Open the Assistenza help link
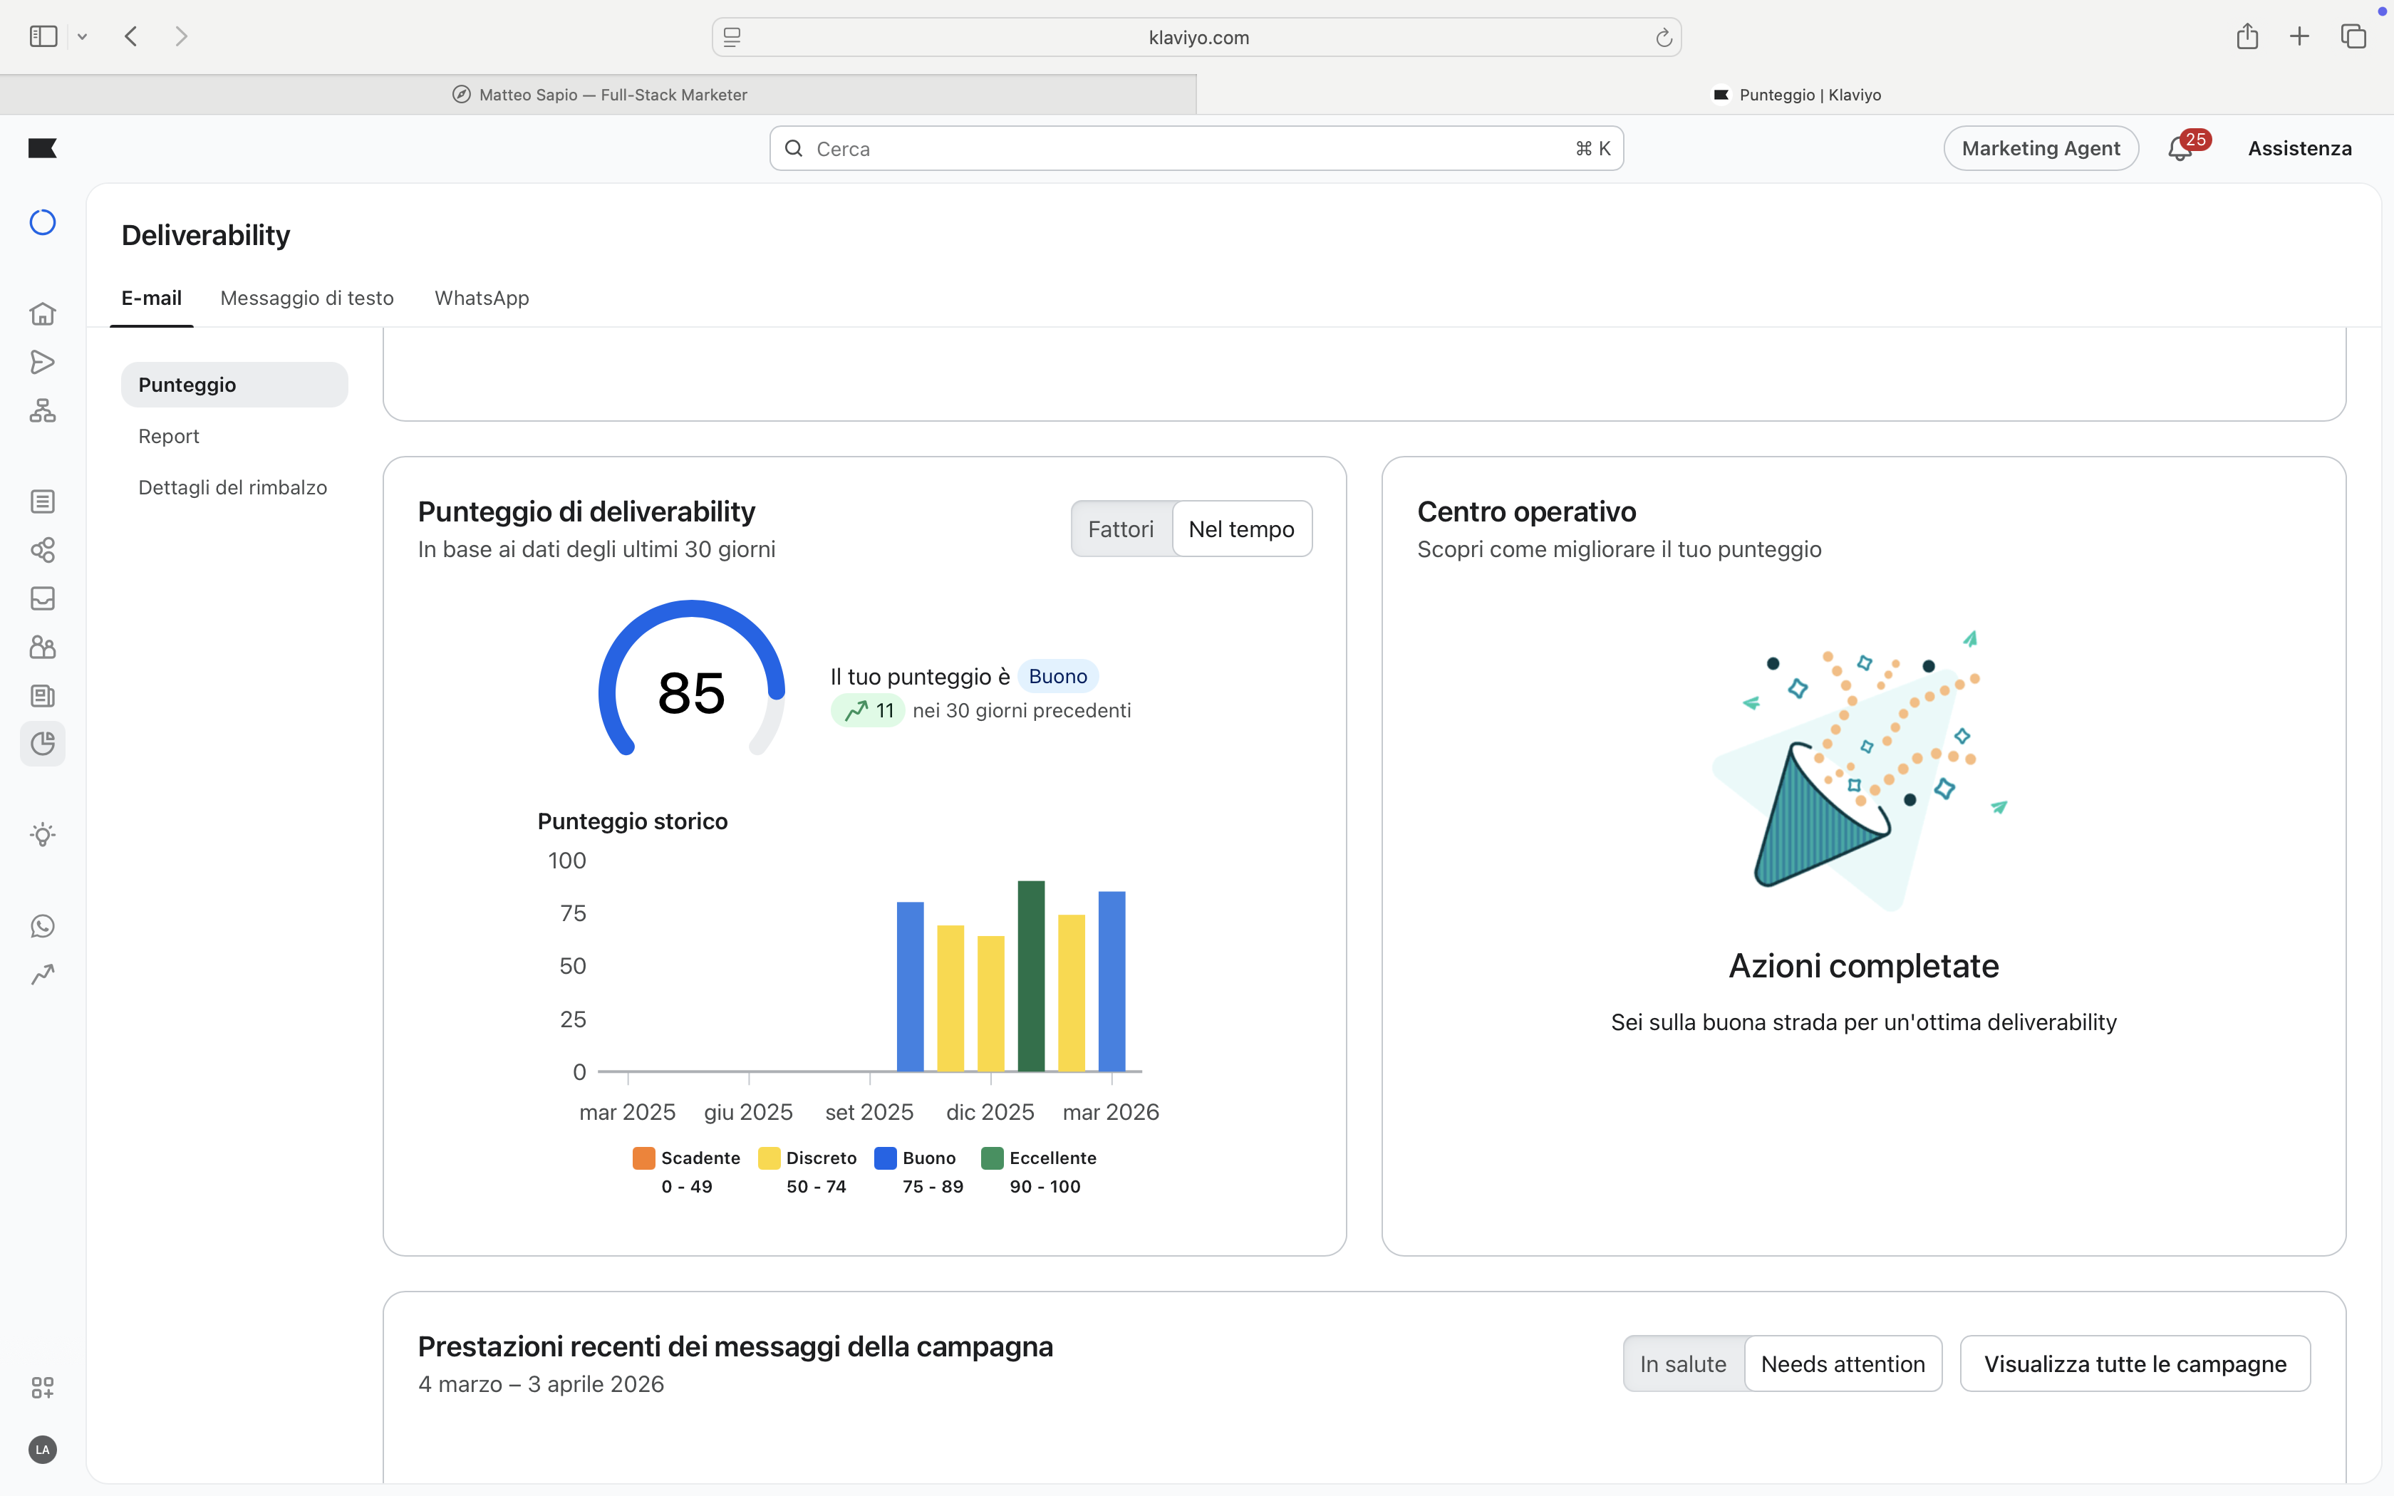This screenshot has height=1496, width=2394. (x=2300, y=148)
